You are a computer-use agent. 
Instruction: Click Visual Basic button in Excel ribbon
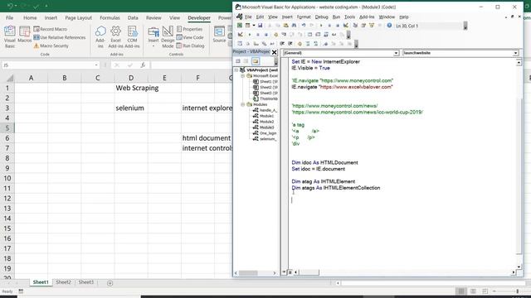click(x=10, y=36)
